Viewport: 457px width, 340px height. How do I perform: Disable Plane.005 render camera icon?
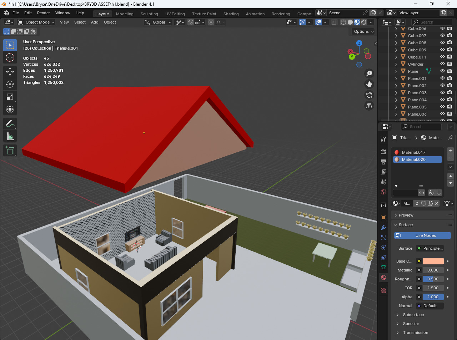450,107
